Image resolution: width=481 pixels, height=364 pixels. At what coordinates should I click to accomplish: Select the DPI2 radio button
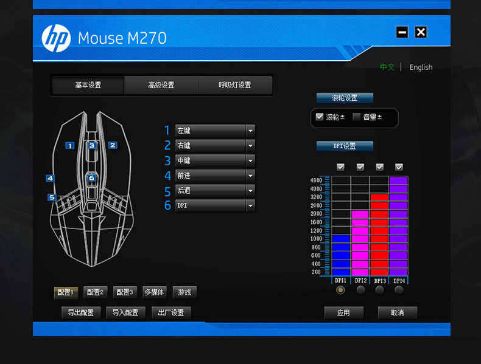pyautogui.click(x=360, y=290)
